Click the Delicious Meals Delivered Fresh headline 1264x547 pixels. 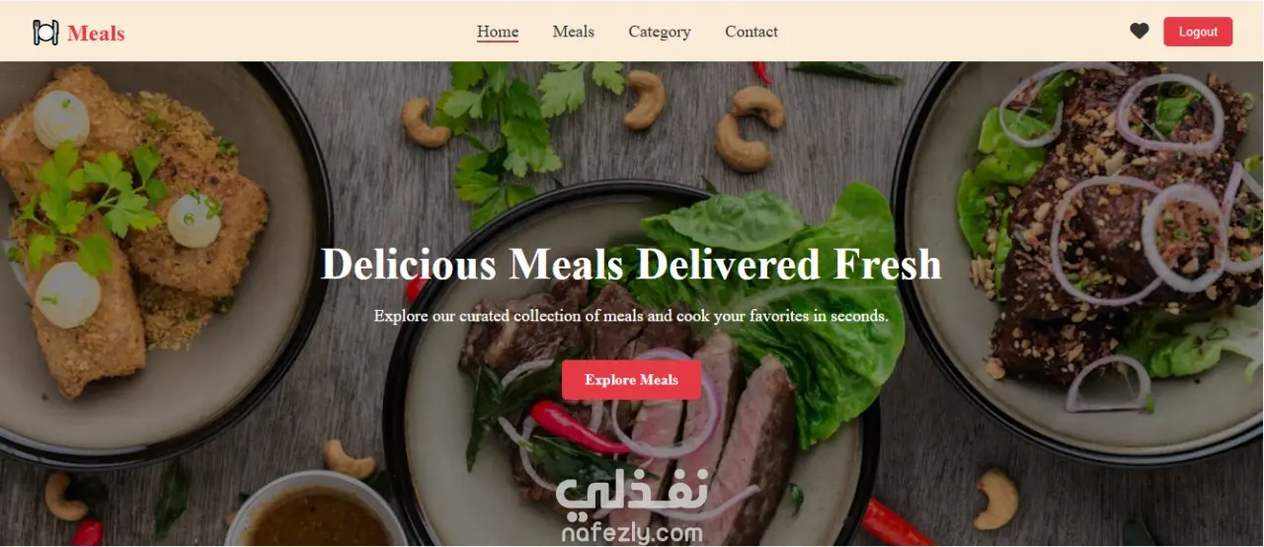tap(632, 265)
